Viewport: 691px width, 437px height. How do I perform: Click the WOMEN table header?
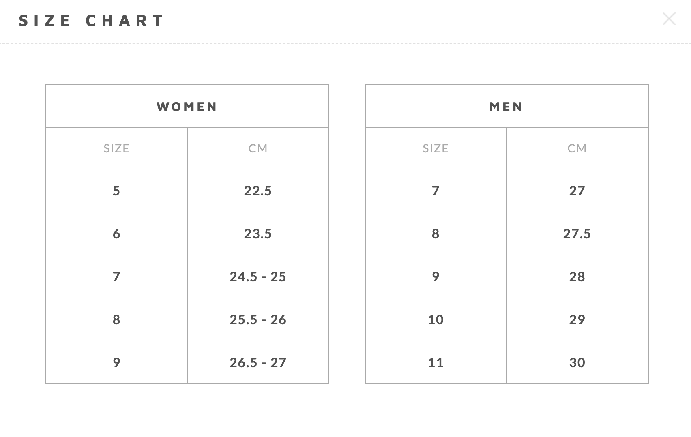coord(187,107)
